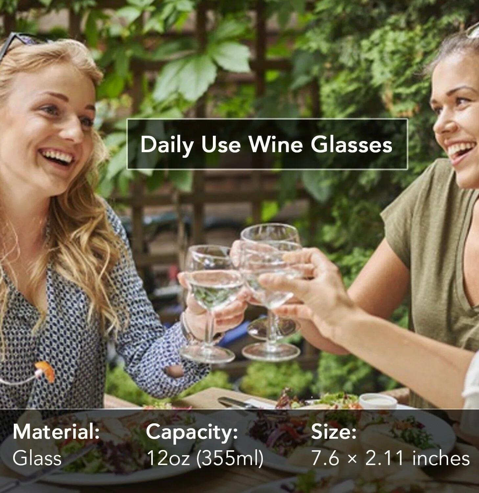479x493 pixels.
Task: Click the topmost raised wine glass bowl
Action: point(270,235)
